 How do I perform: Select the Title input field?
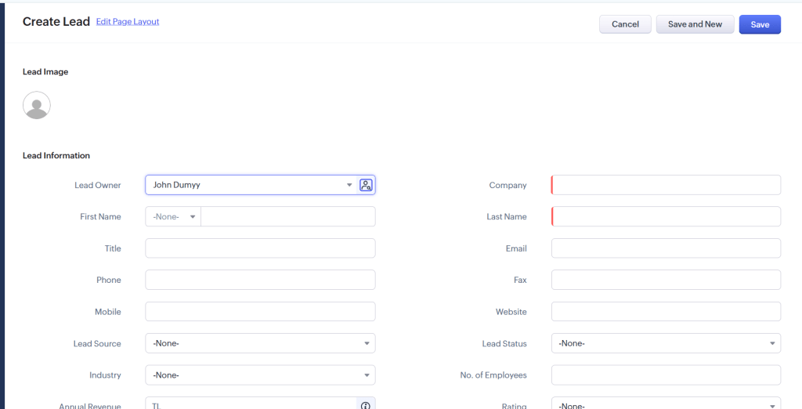click(260, 248)
